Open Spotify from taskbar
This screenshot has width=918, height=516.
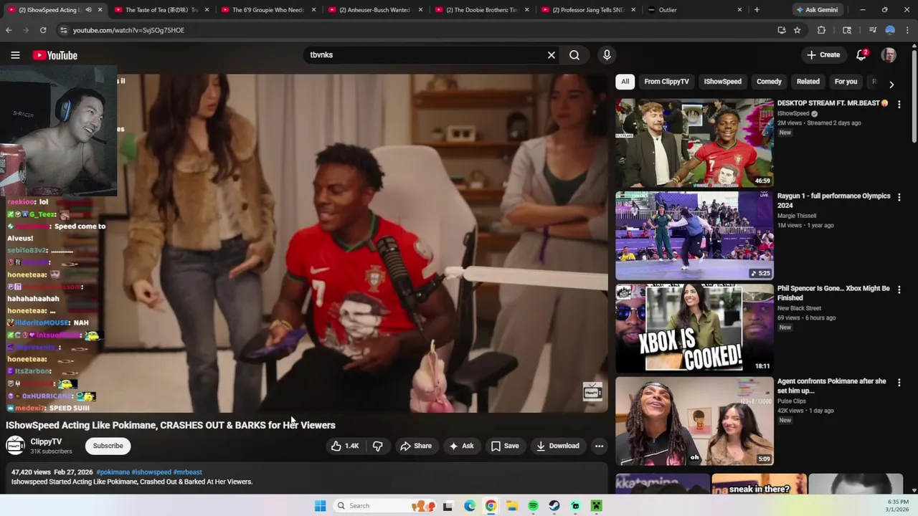pyautogui.click(x=533, y=506)
